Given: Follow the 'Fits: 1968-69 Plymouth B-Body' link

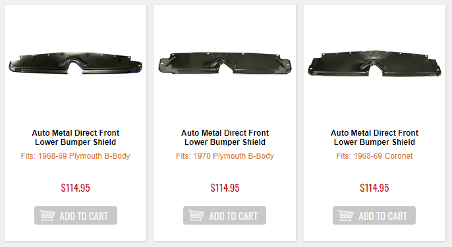Looking at the screenshot, I should click(76, 156).
